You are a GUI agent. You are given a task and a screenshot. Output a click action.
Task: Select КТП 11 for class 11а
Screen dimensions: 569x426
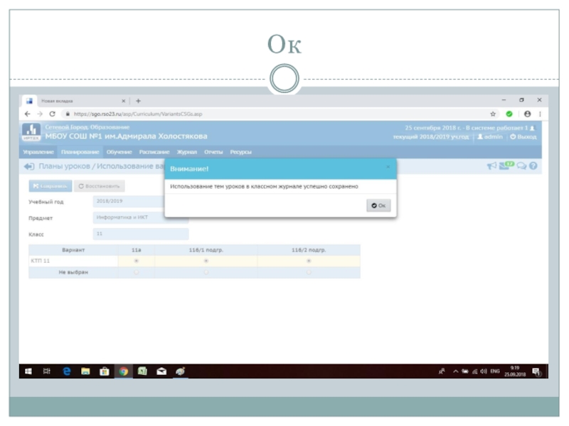click(137, 261)
